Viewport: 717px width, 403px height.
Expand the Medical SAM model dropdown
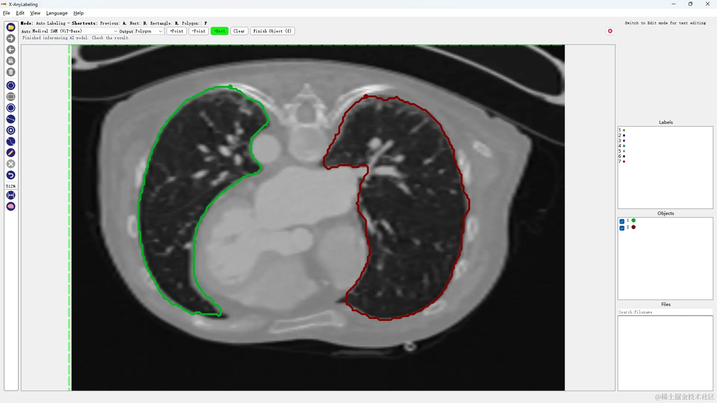pyautogui.click(x=75, y=31)
